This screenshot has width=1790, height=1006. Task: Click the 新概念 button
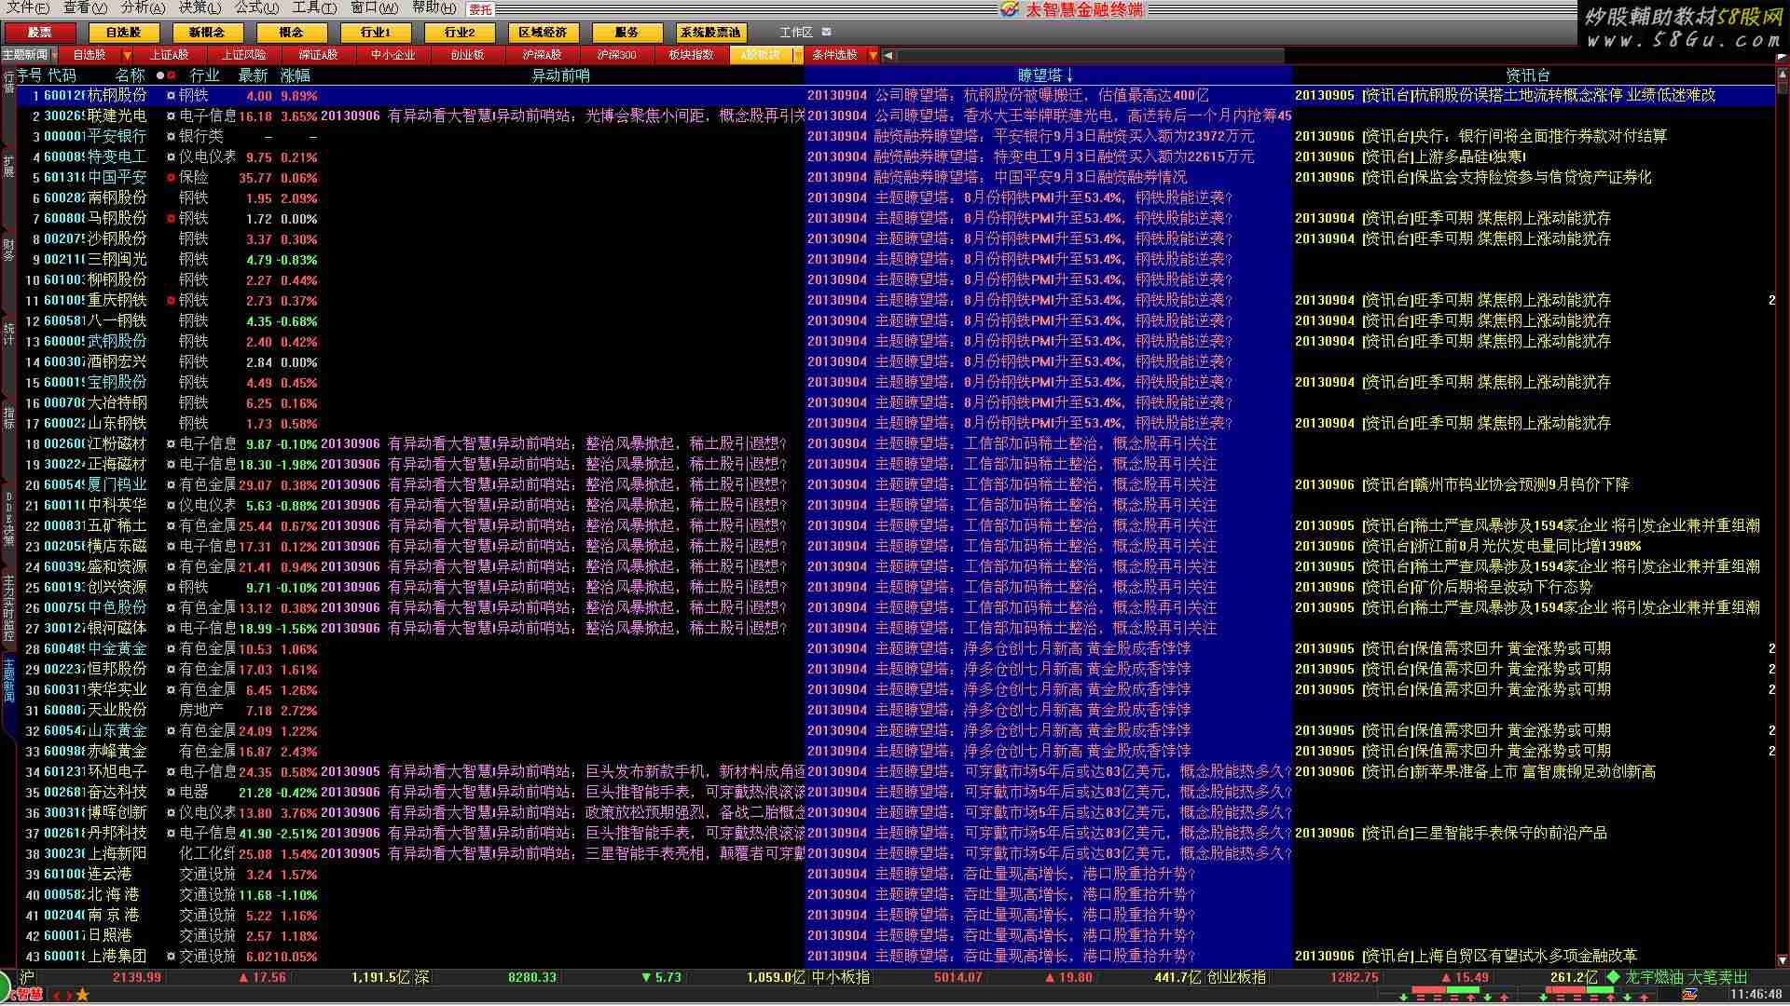coord(207,32)
